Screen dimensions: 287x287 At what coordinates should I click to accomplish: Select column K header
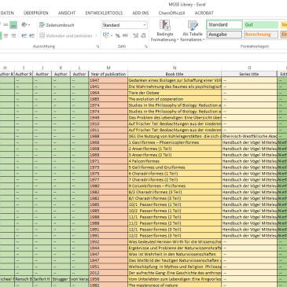point(61,68)
